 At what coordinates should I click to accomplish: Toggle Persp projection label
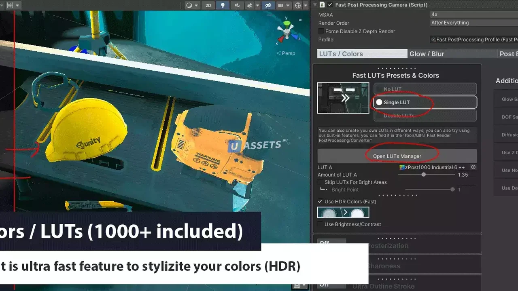pyautogui.click(x=286, y=53)
